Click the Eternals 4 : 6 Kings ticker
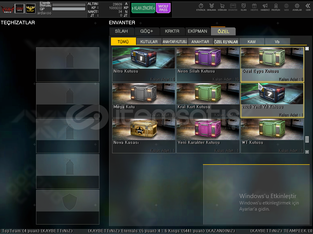Viewport: 313px width, 234px height. [x=161, y=231]
